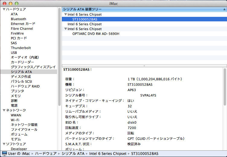
Task: Select ネットワーク環境 in sidebar
Action: pos(24,125)
